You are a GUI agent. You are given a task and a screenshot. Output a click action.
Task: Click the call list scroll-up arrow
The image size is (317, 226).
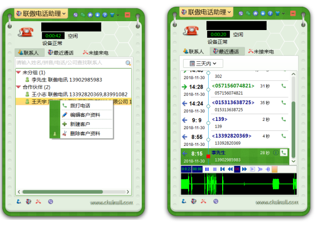coord(294,74)
